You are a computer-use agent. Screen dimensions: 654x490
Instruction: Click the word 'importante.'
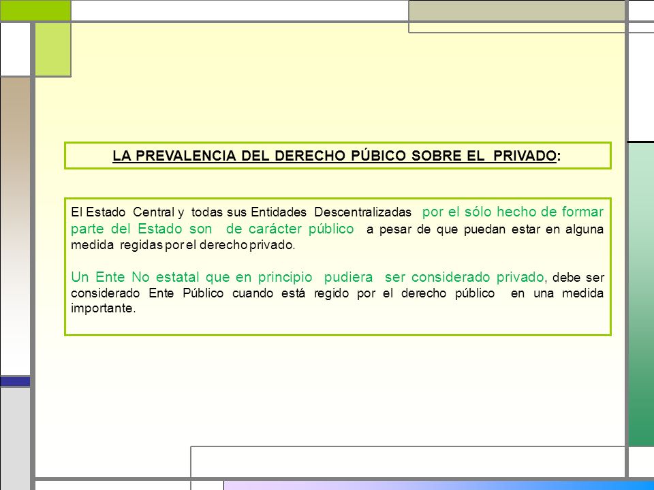pyautogui.click(x=104, y=309)
